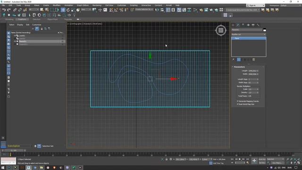Open Select by Name dialog icon
The image size is (302, 170).
[47, 10]
